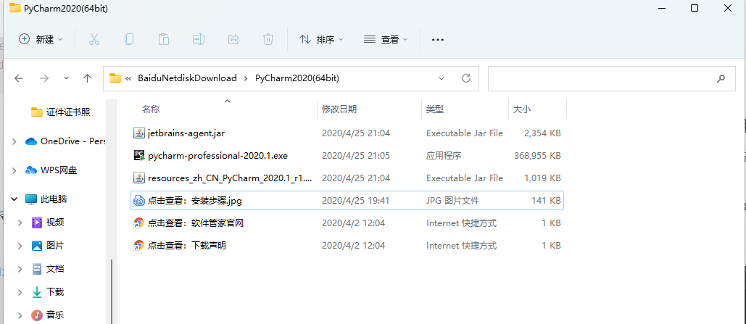Image resolution: width=746 pixels, height=324 pixels.
Task: Go up one folder level
Action: click(x=87, y=78)
